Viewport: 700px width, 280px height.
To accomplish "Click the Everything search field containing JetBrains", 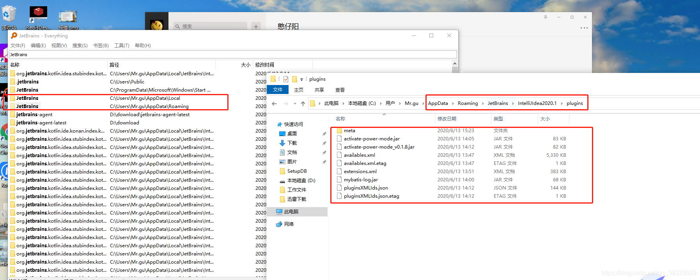I will [233, 55].
